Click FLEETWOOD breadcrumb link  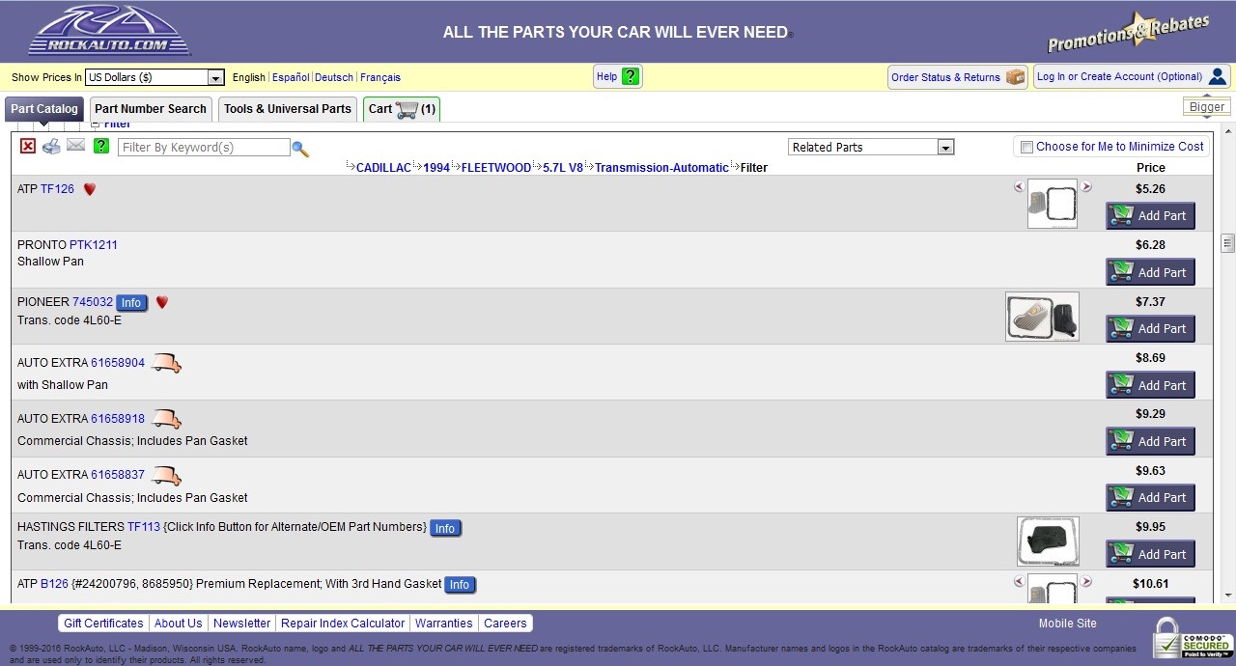click(x=496, y=168)
